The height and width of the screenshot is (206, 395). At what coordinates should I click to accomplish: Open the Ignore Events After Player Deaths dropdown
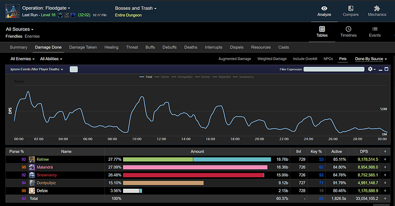(37, 69)
